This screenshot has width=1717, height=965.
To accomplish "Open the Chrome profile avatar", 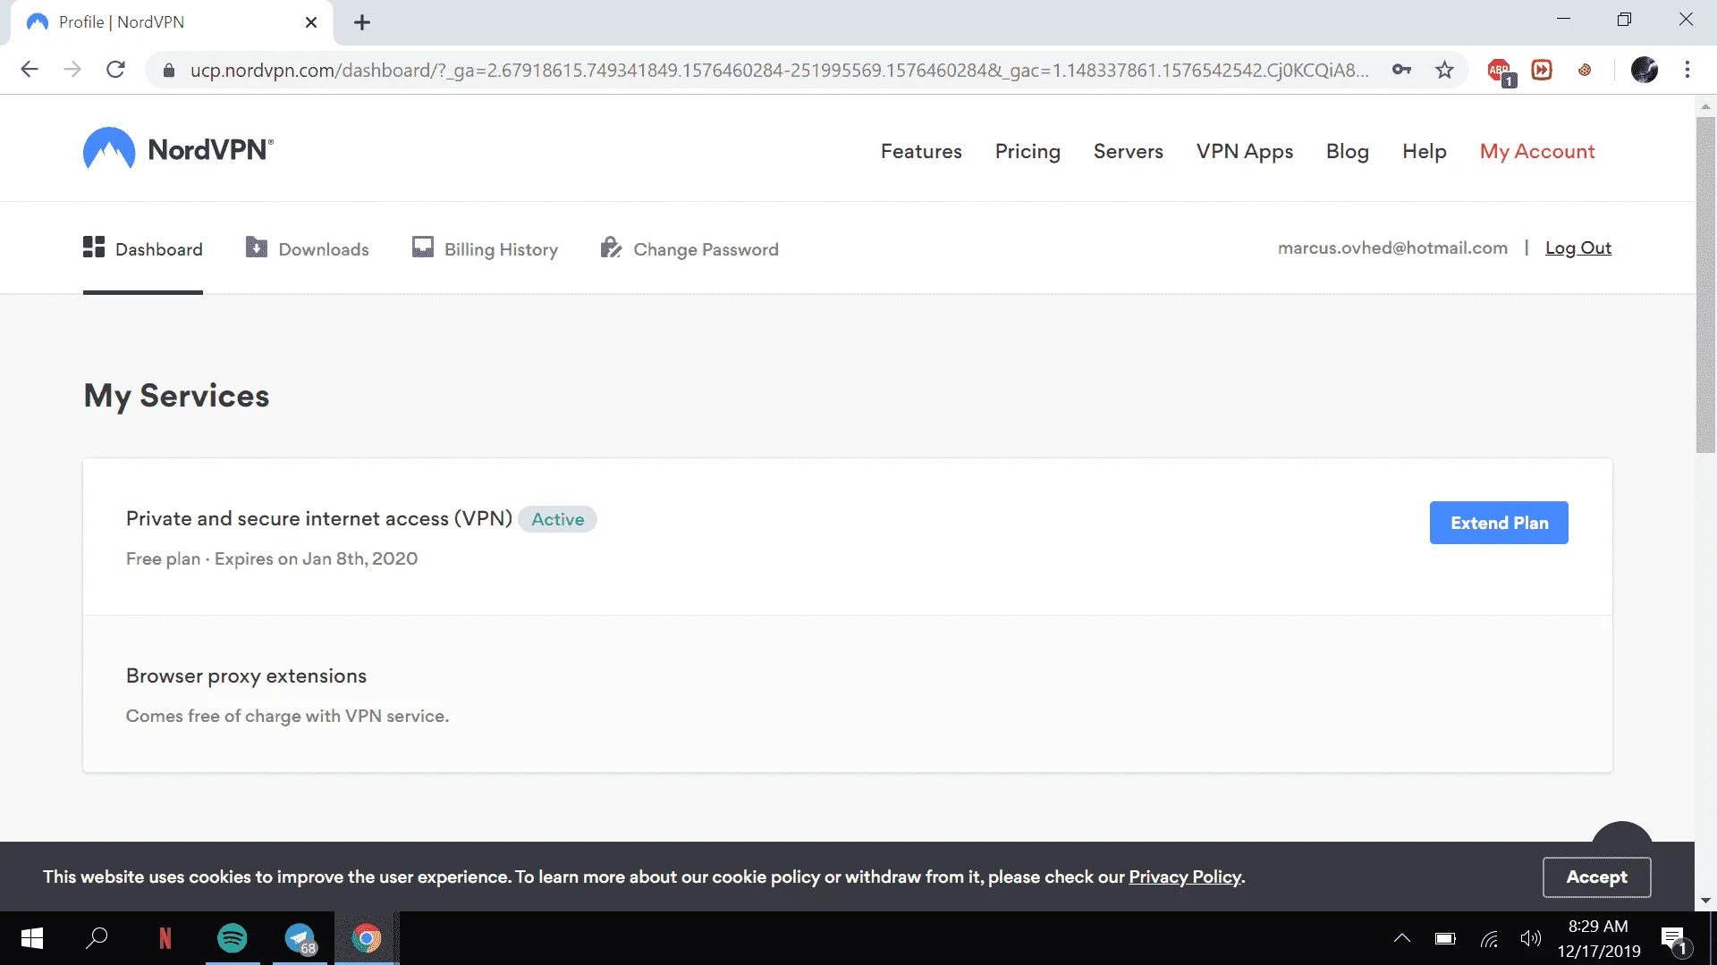I will tap(1644, 70).
